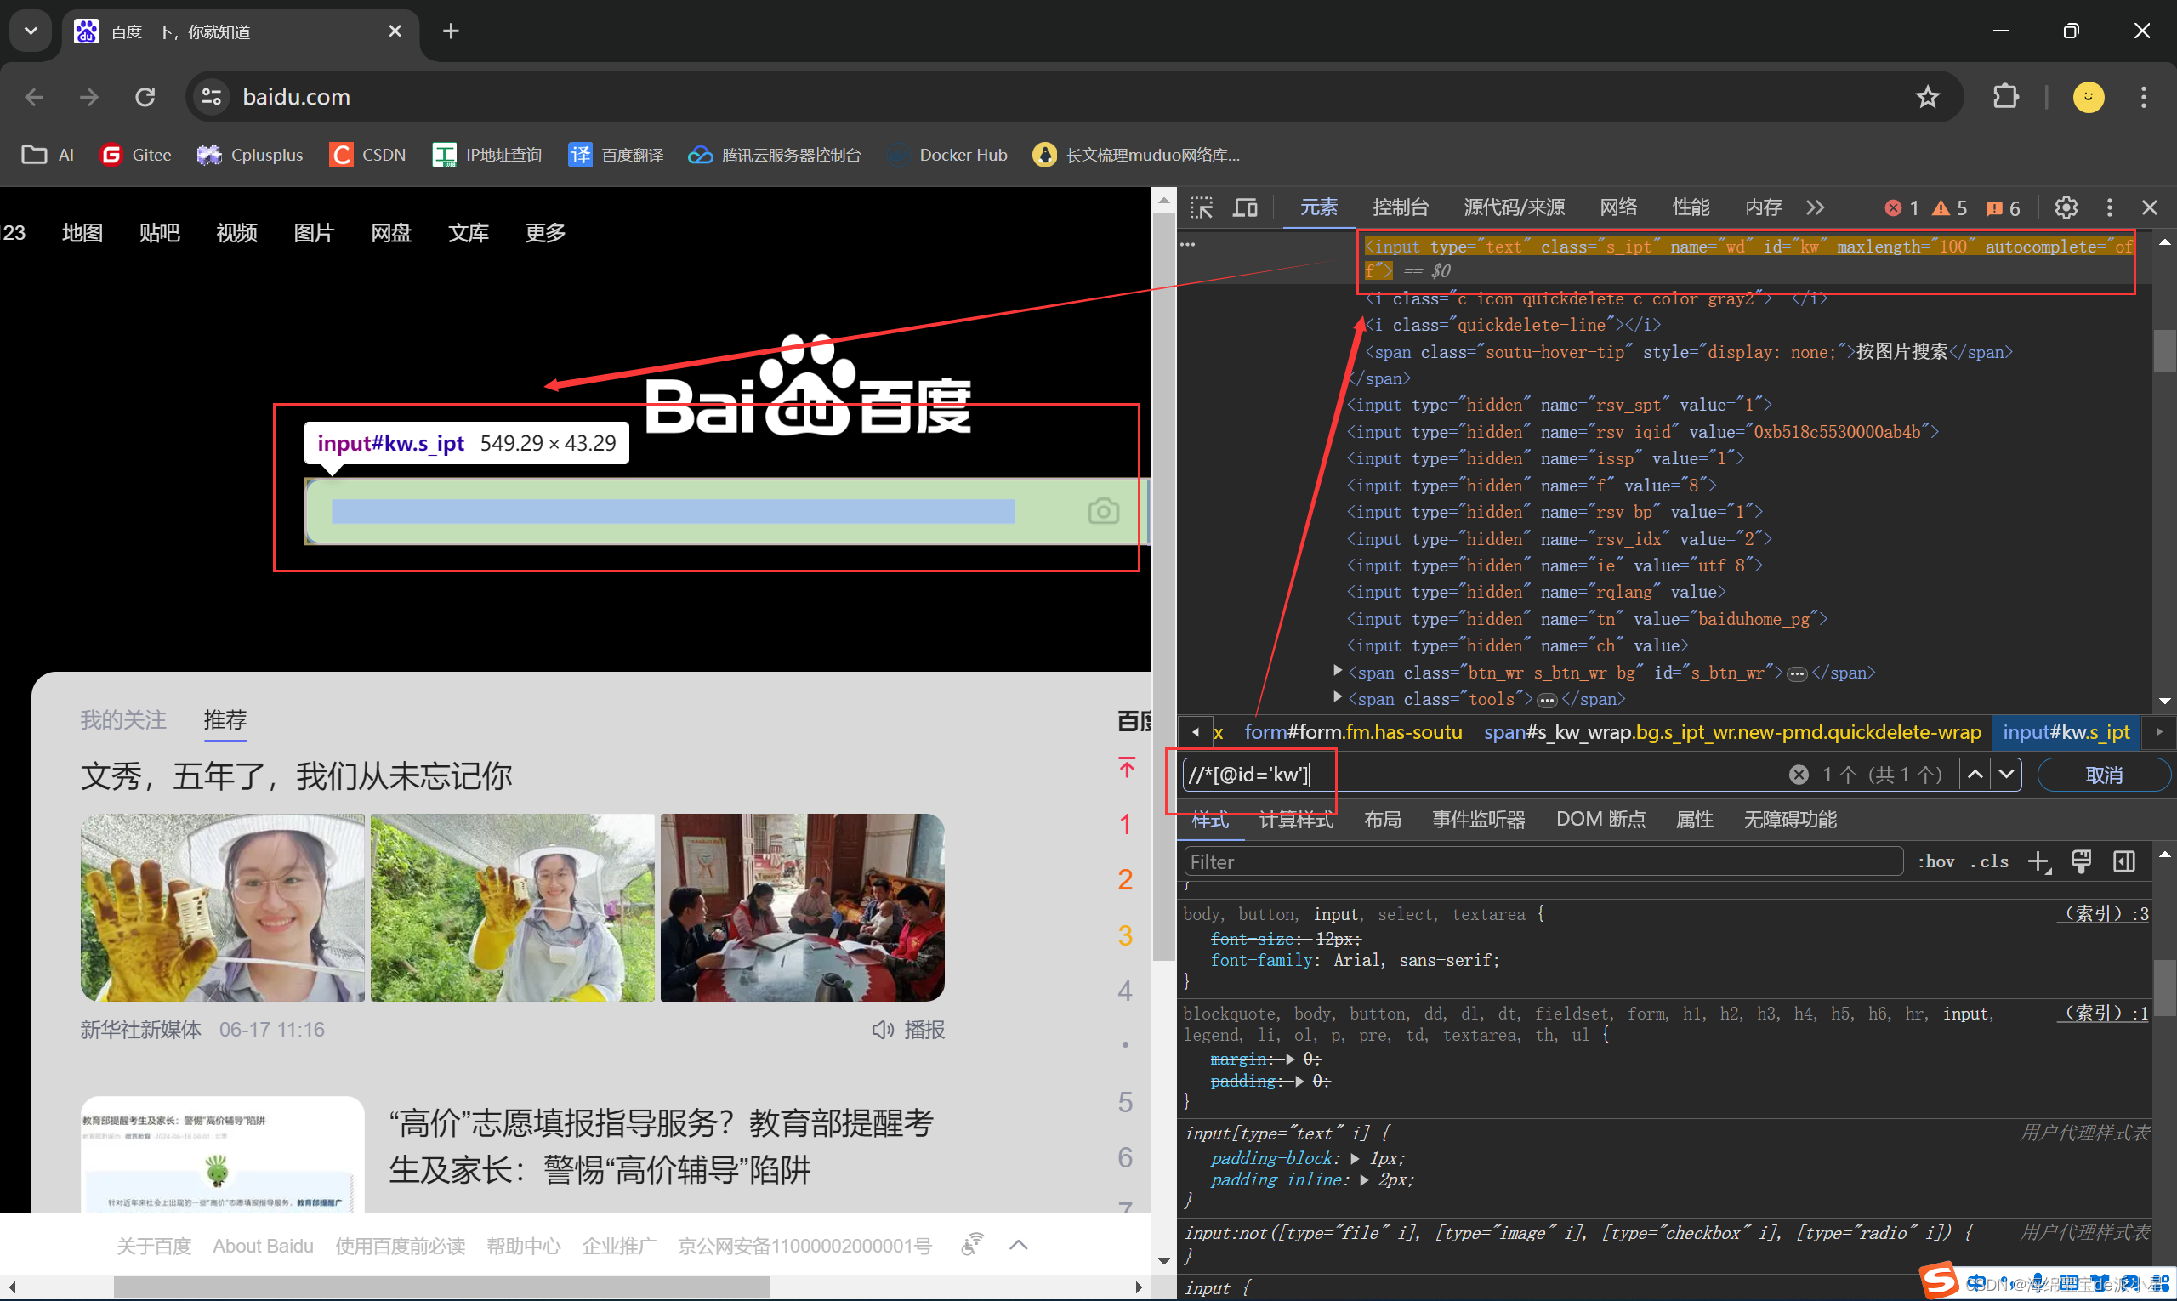Open the Chrome extensions puzzle icon
The width and height of the screenshot is (2177, 1301).
2005,96
